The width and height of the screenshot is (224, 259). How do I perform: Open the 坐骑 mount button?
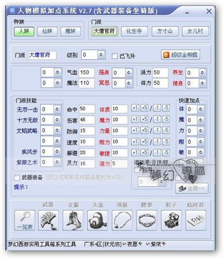point(192,188)
